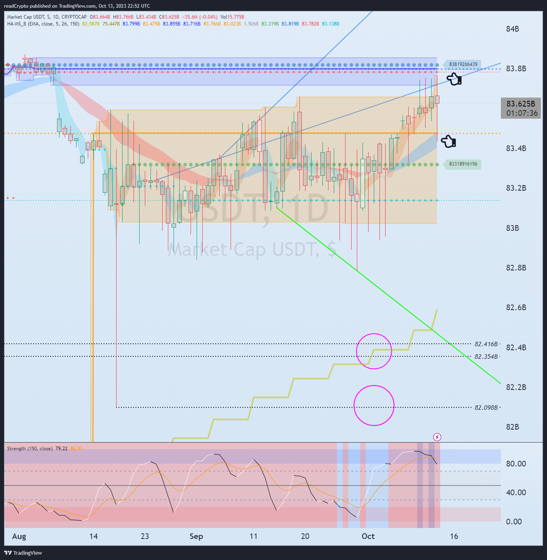Click the HA-MS_B indicator legend name

pos(43,24)
